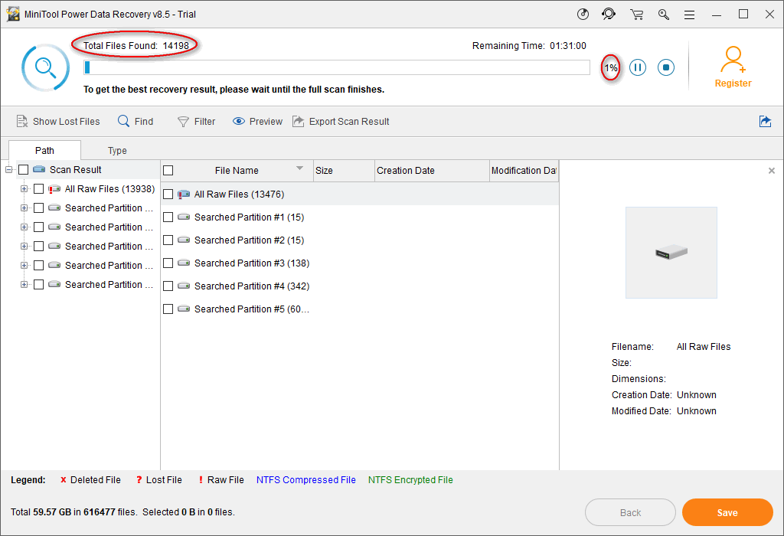Open the hamburger menu icon
The height and width of the screenshot is (536, 784).
tap(690, 15)
